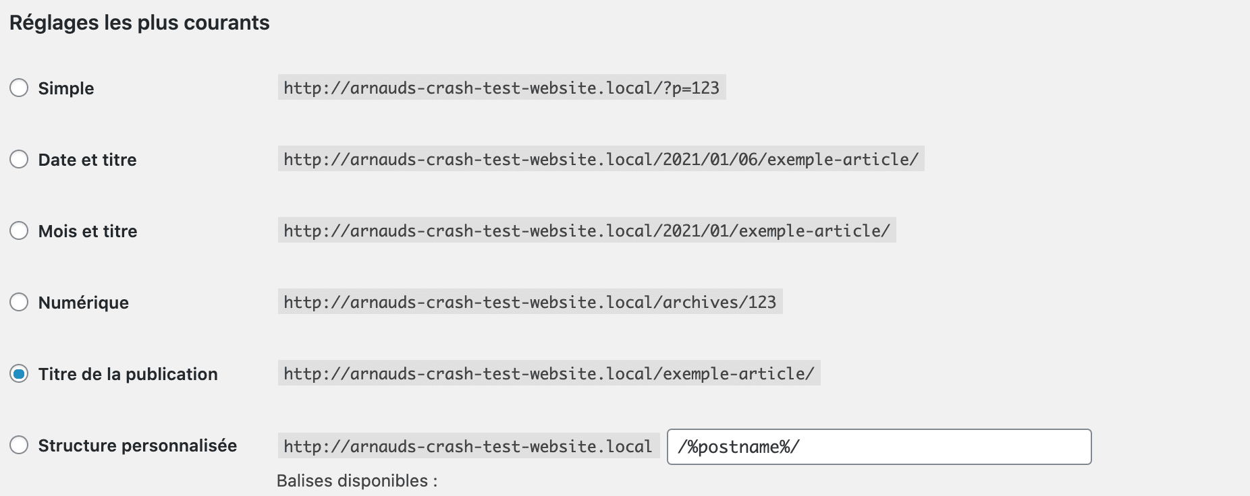Click the example URL ending in 2021/01/exemple-article/
The width and height of the screenshot is (1250, 496).
pyautogui.click(x=587, y=230)
